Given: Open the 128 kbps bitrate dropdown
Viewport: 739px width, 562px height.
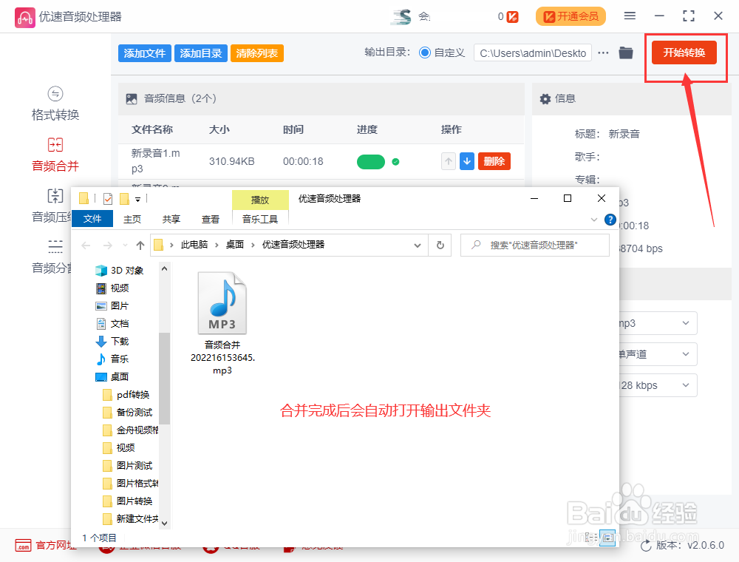Looking at the screenshot, I should tap(658, 385).
